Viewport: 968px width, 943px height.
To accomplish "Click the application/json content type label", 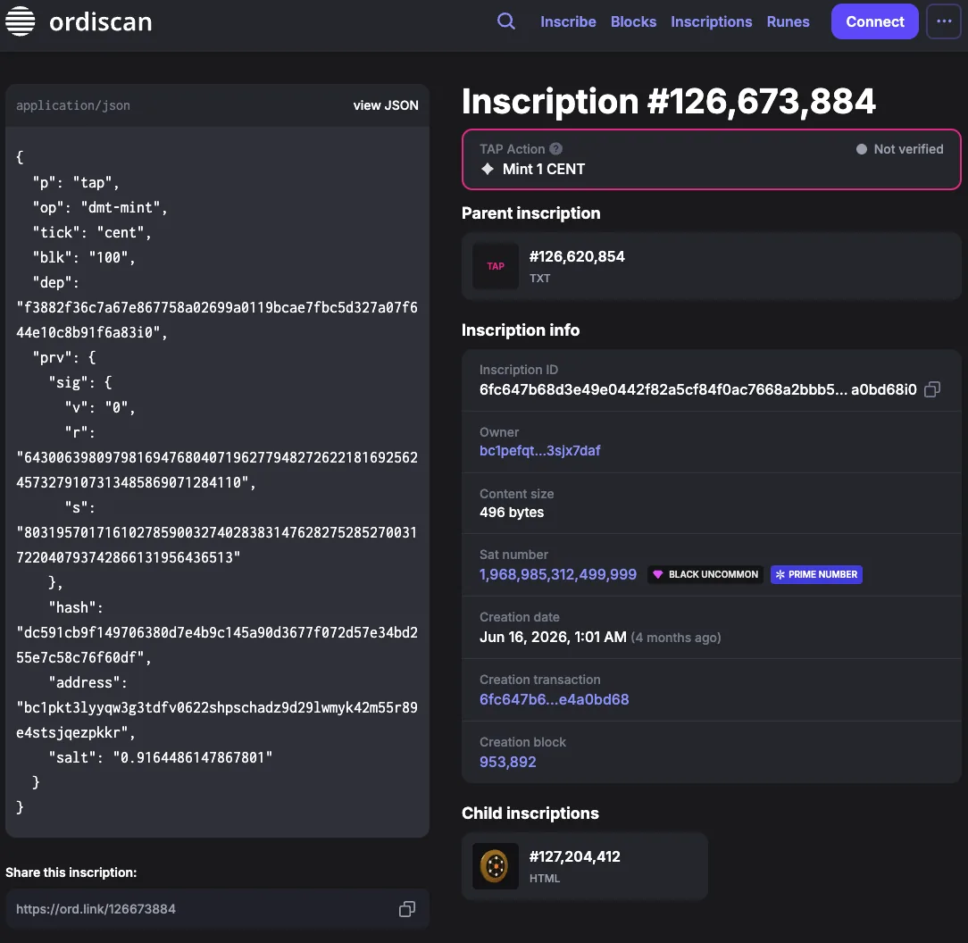I will 73,105.
